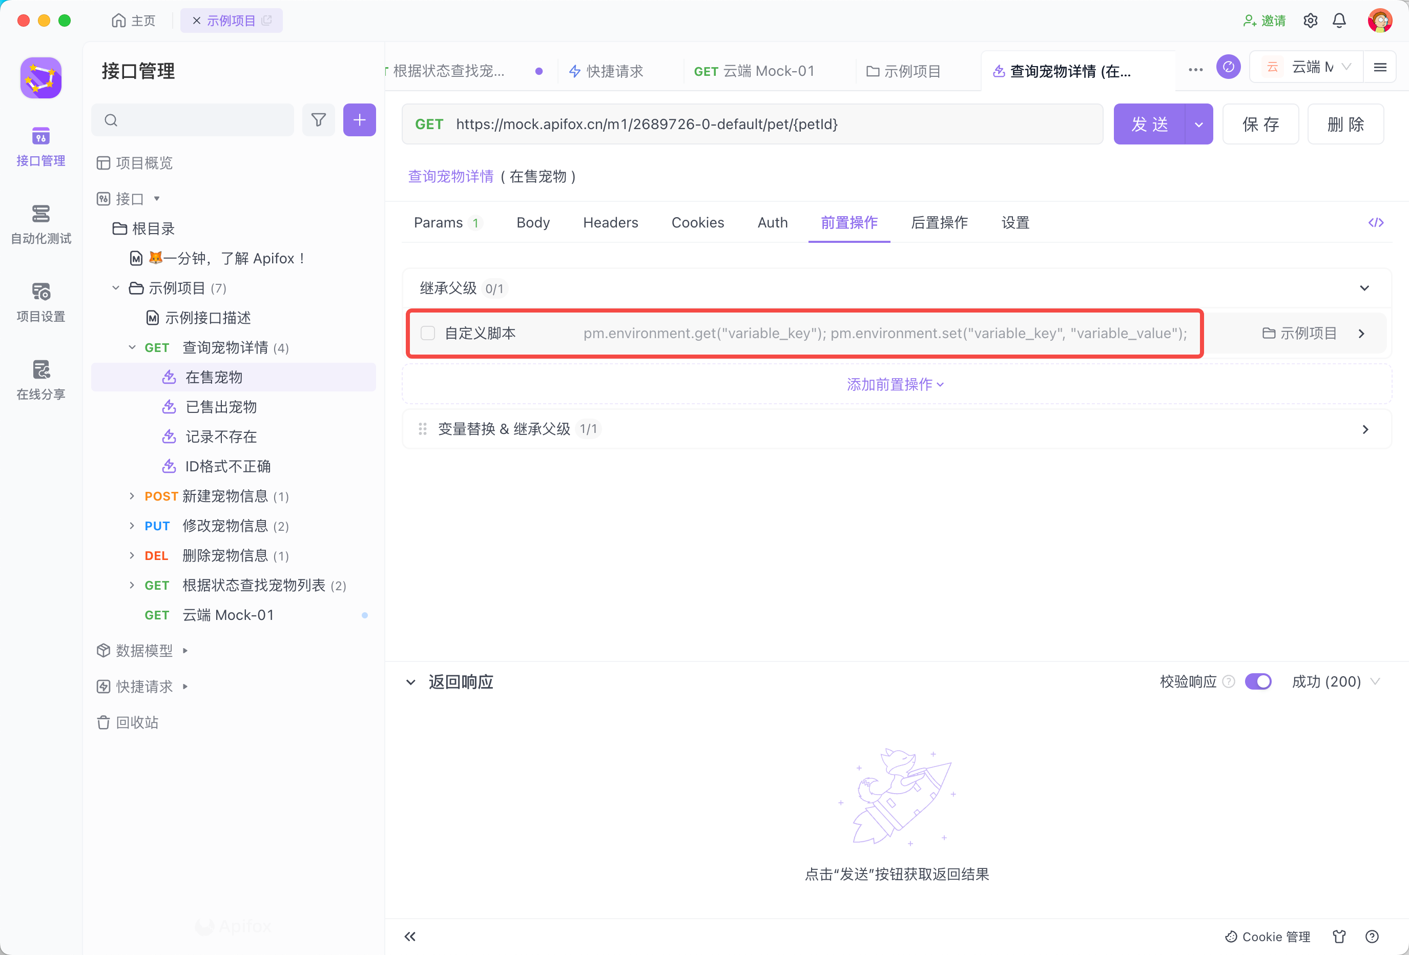Click the purple plus add button
1409x955 pixels.
pyautogui.click(x=359, y=120)
